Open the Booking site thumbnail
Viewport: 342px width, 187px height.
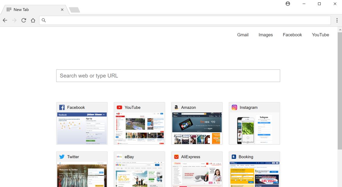[254, 174]
